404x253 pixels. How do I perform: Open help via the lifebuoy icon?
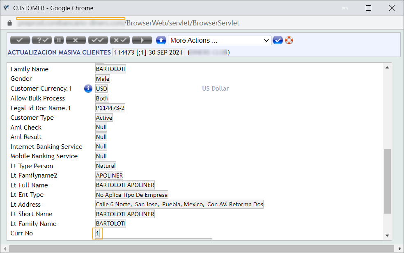click(289, 40)
